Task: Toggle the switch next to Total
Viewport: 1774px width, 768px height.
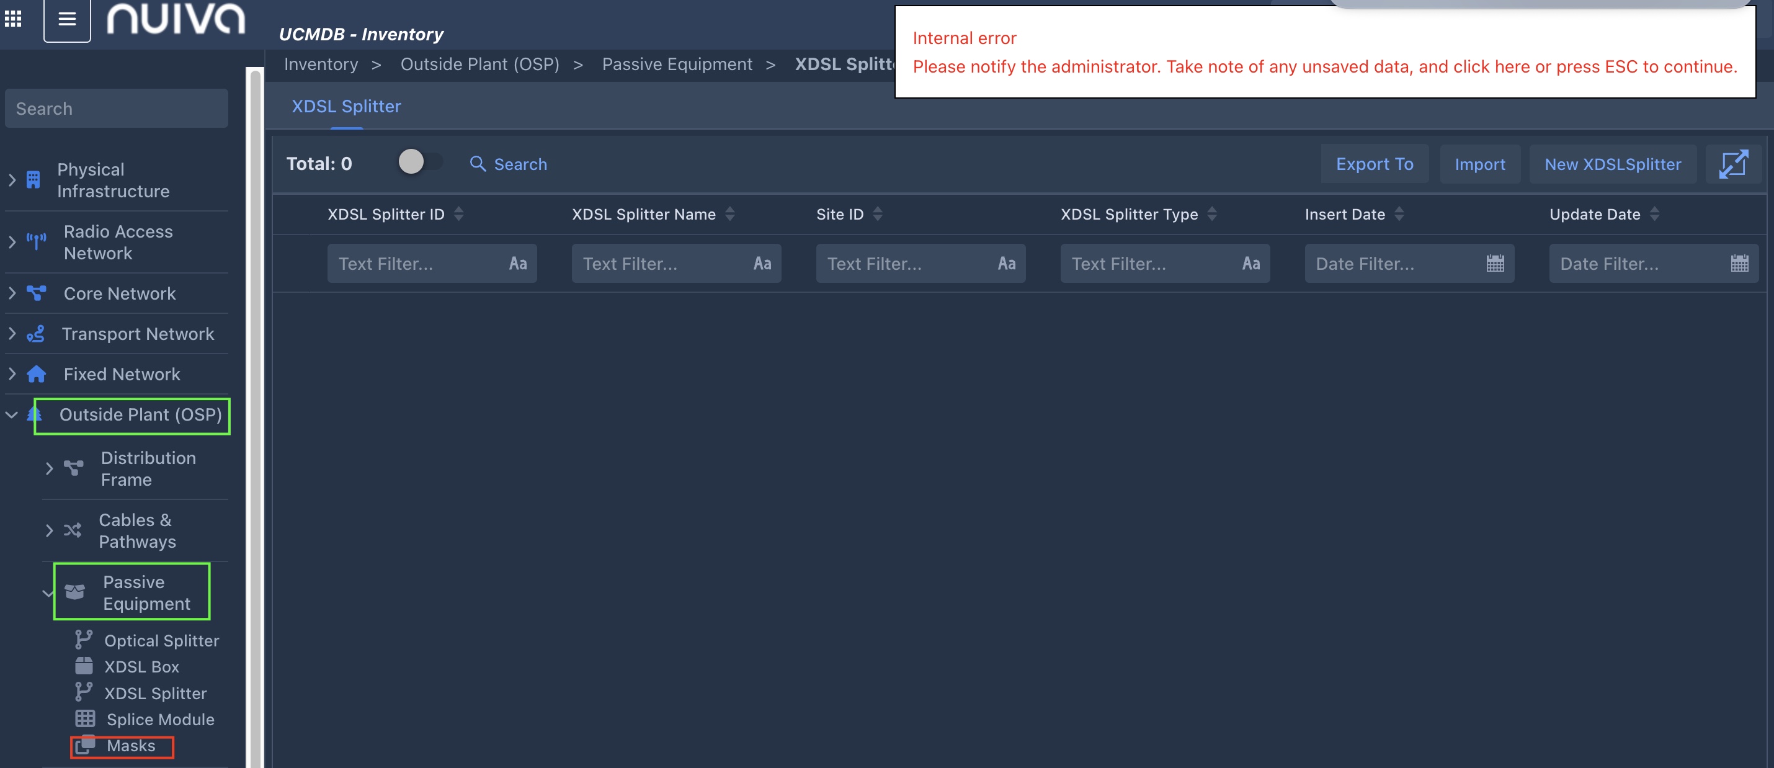Action: (420, 162)
